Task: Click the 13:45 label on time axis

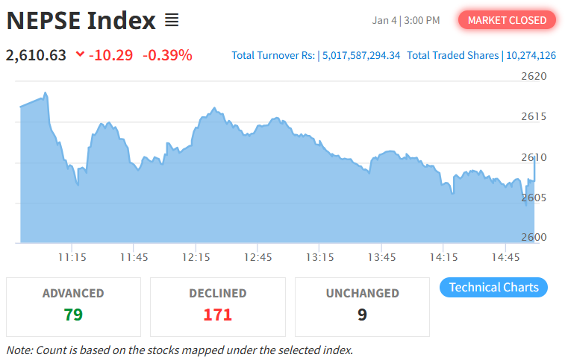Action: (381, 256)
